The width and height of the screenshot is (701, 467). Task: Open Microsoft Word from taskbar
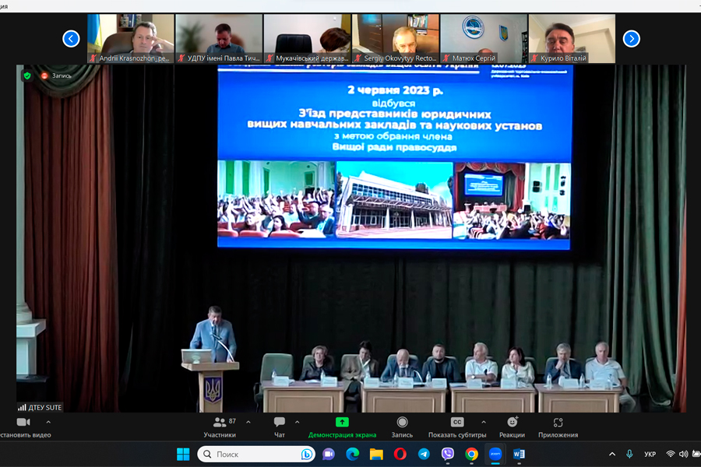click(519, 455)
